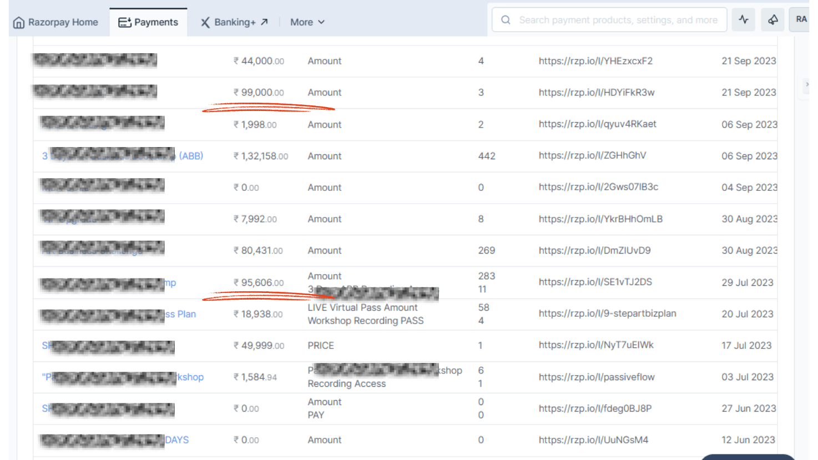This screenshot has height=460, width=818.
Task: Open the announcements megaphone icon
Action: click(x=772, y=20)
